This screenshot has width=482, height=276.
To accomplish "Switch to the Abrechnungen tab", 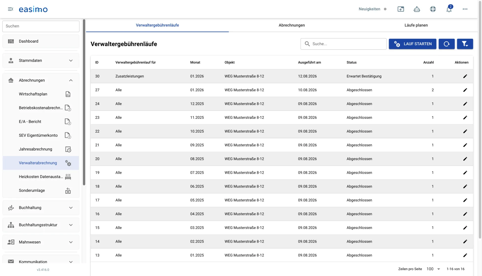I will point(292,25).
